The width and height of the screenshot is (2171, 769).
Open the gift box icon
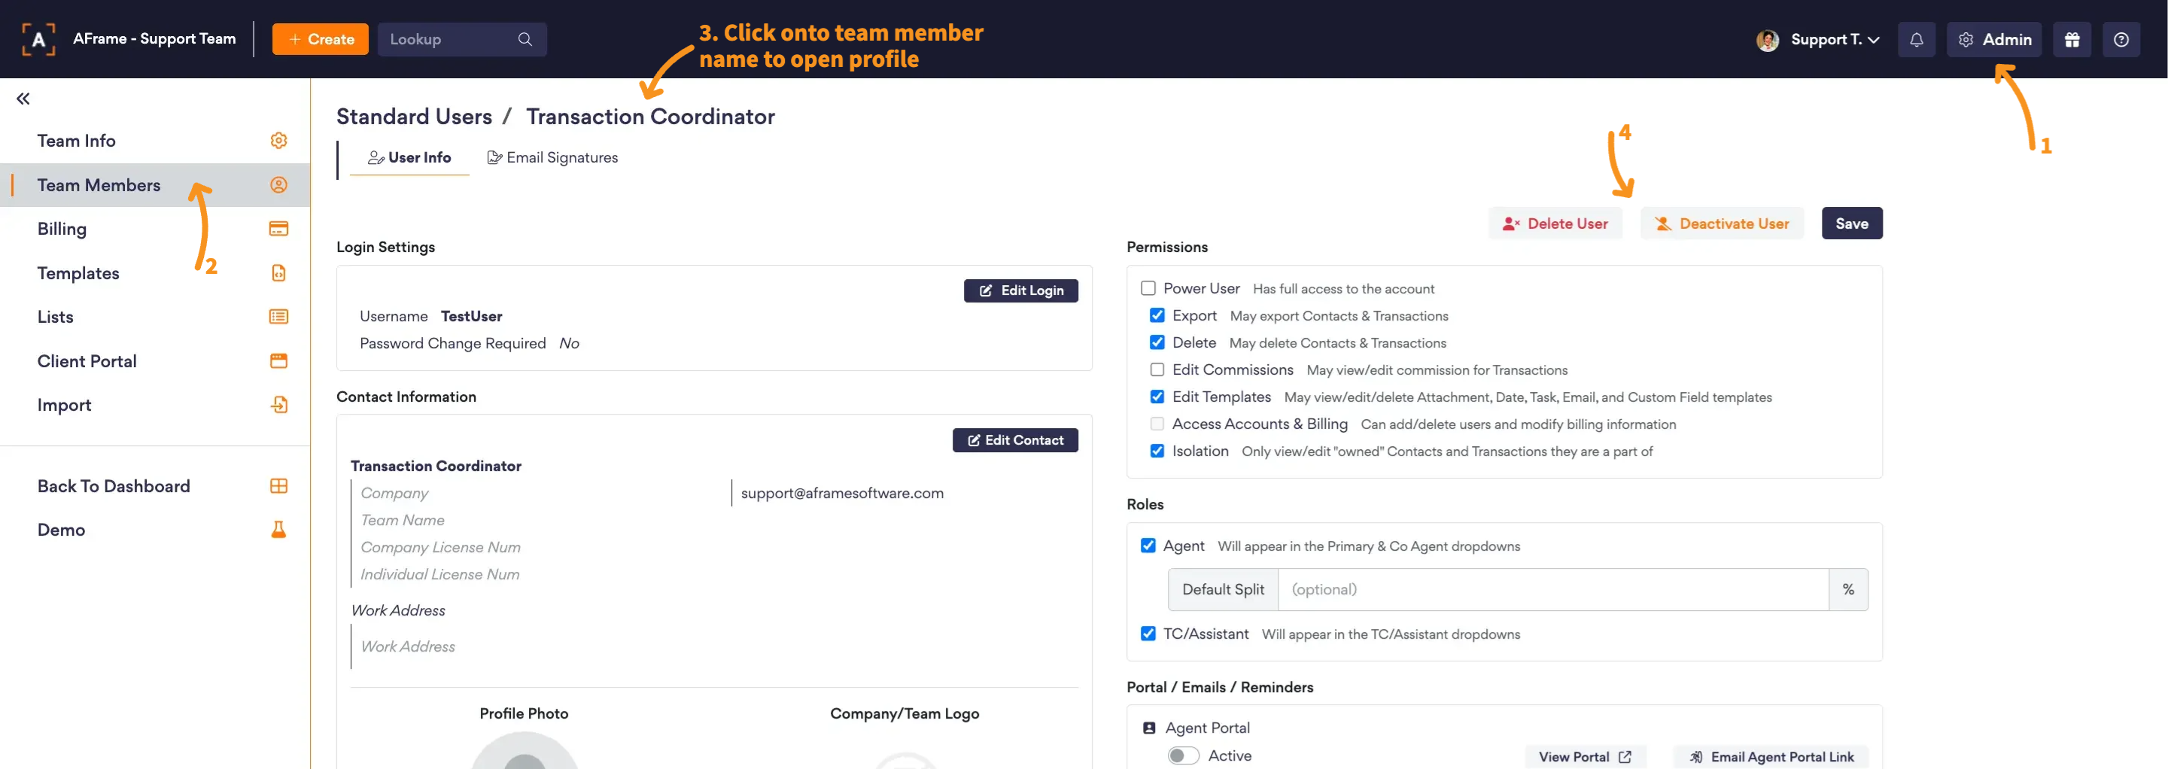(2072, 40)
